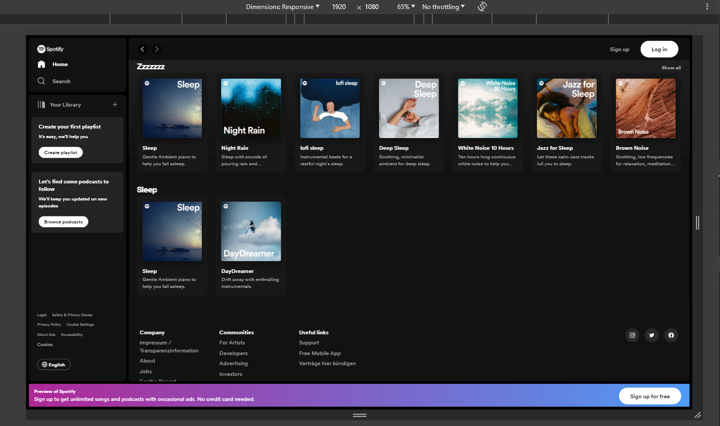720x426 pixels.
Task: Edit the viewport width field 1920
Action: pos(339,7)
